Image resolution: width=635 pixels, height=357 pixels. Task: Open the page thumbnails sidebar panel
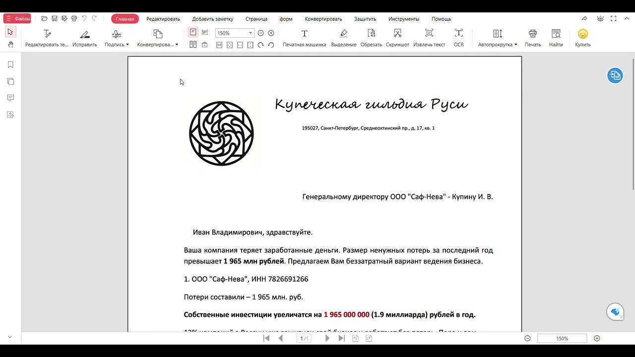click(10, 81)
